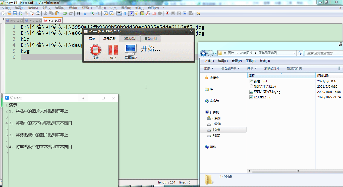Click the Explorer search box 搜索 亚美尼亚地图

tap(323, 53)
